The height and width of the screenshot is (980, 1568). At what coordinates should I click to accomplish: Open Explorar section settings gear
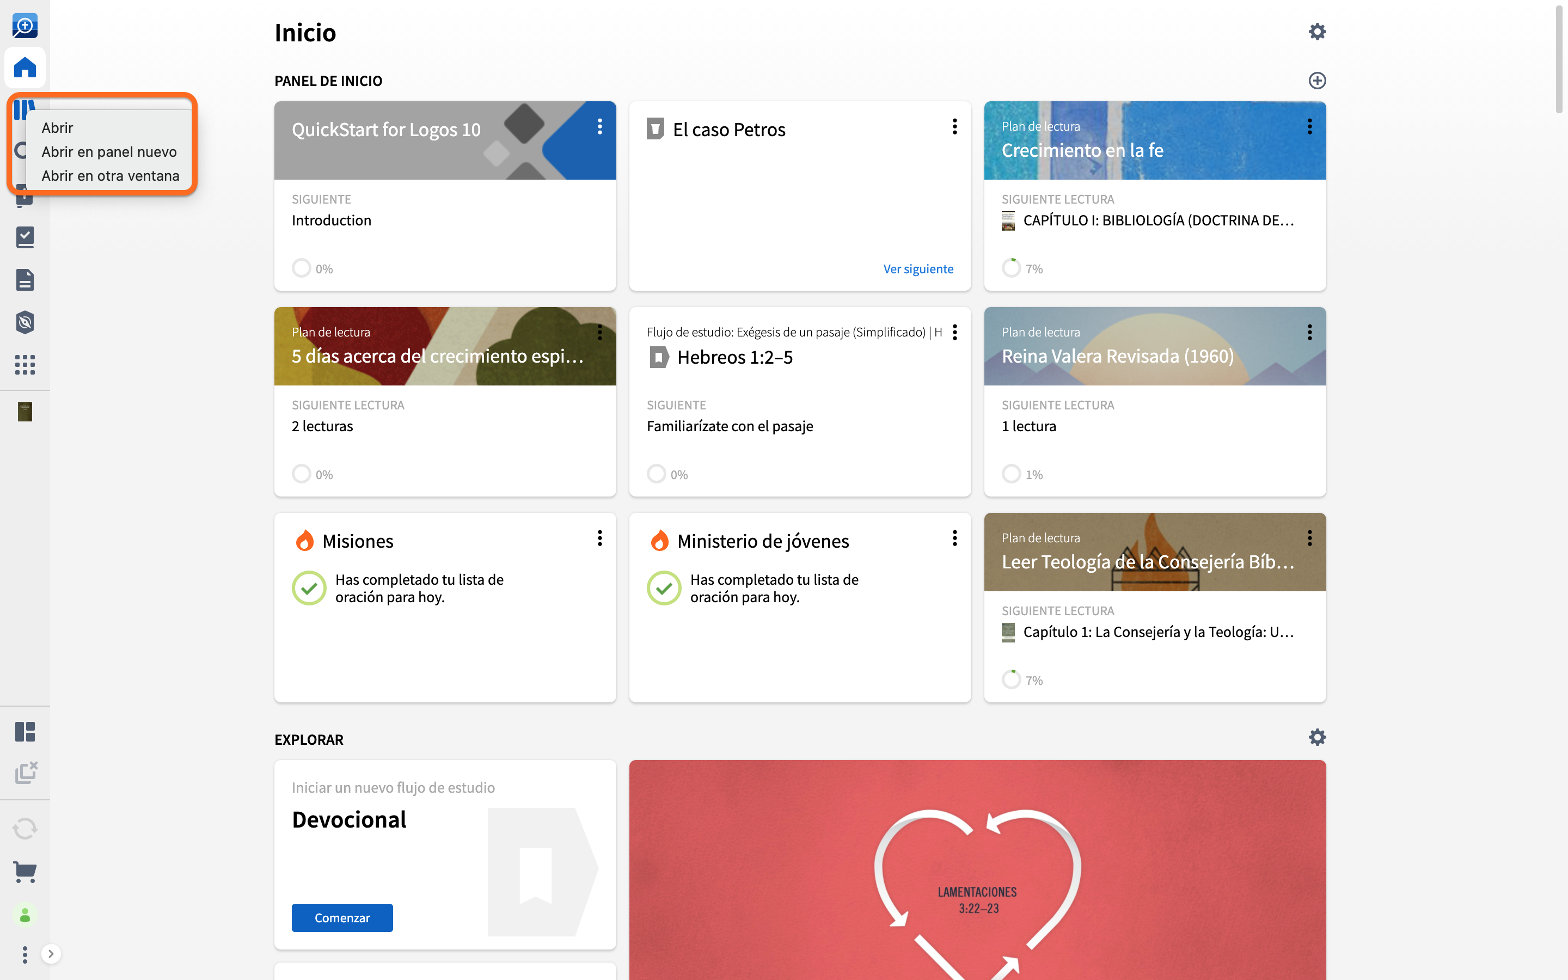(1316, 738)
